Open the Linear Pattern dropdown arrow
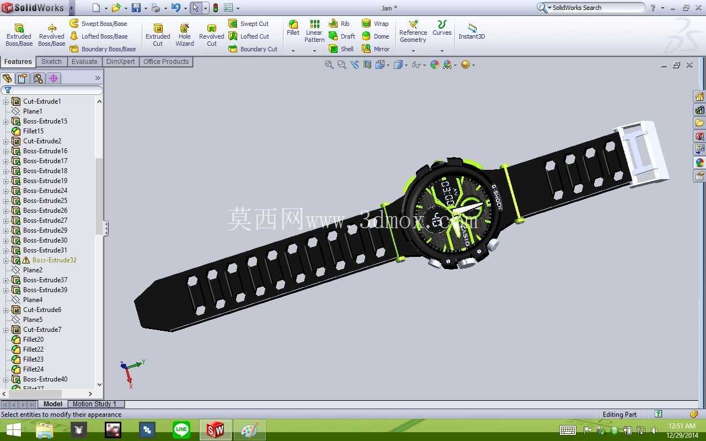The image size is (706, 441). click(314, 51)
